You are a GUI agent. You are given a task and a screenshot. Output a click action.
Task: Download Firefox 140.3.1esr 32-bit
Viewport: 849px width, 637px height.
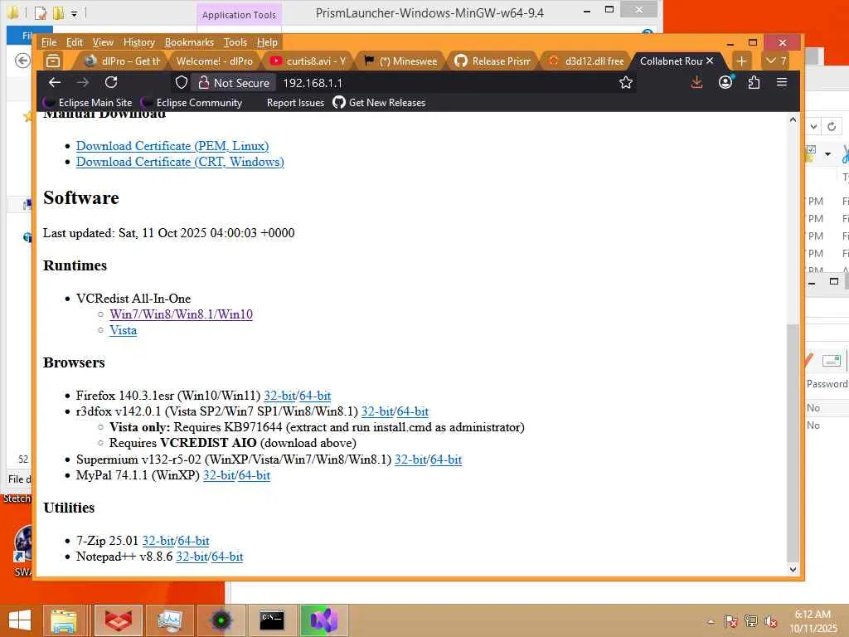click(279, 396)
